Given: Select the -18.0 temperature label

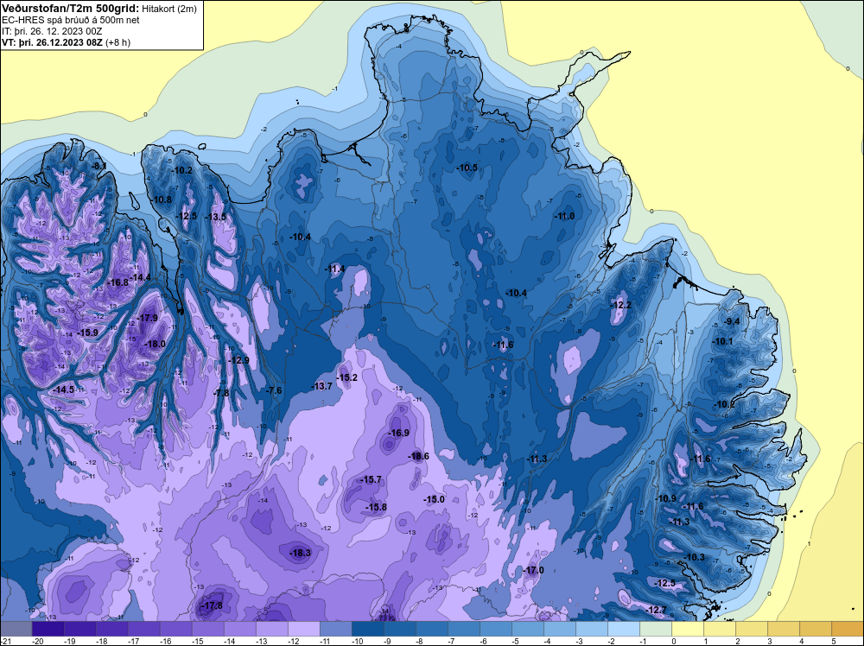Looking at the screenshot, I should (155, 344).
